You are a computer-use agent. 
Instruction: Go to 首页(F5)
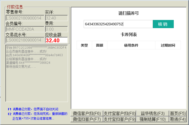[x=178, y=113]
